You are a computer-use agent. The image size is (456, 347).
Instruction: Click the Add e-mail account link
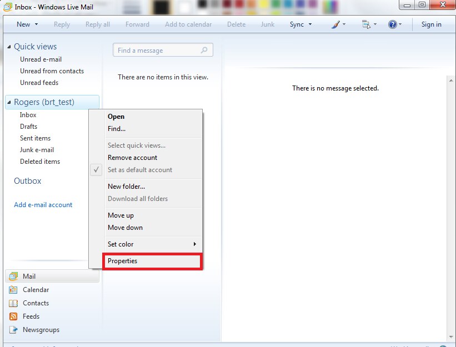[x=43, y=205]
